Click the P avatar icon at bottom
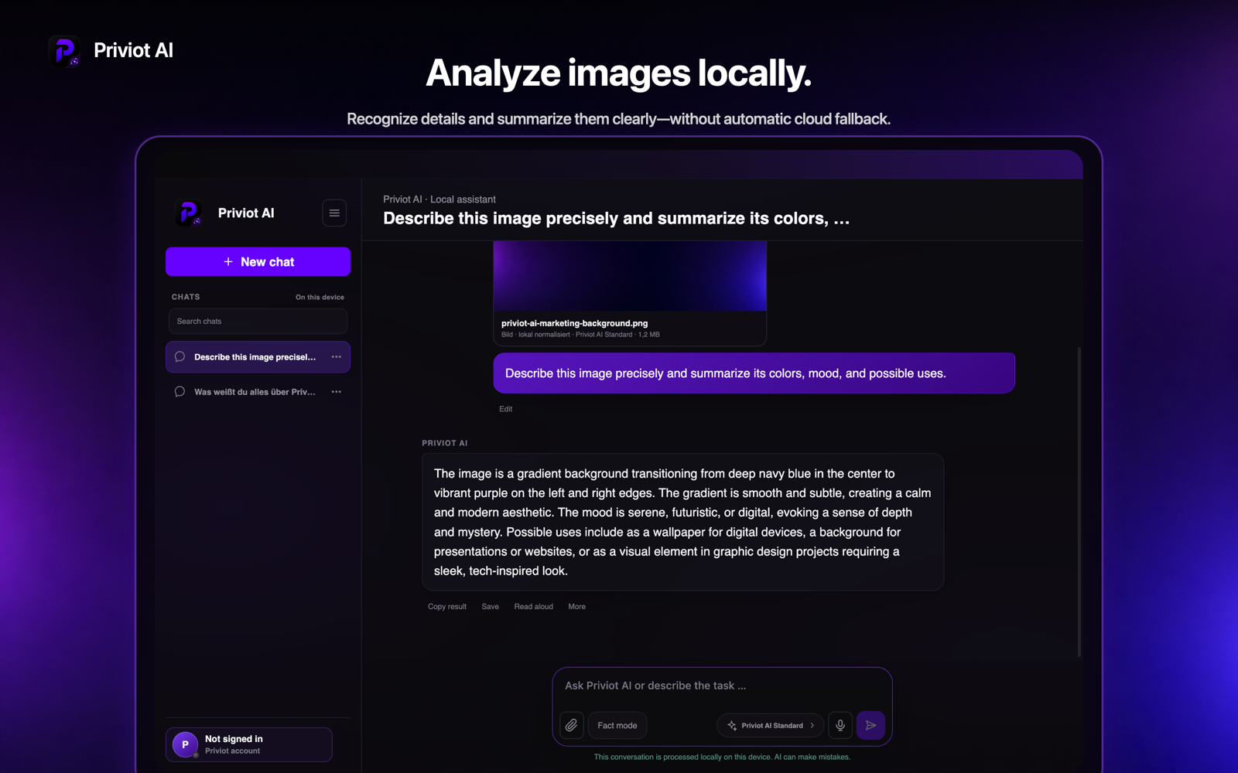The width and height of the screenshot is (1238, 773). point(185,744)
